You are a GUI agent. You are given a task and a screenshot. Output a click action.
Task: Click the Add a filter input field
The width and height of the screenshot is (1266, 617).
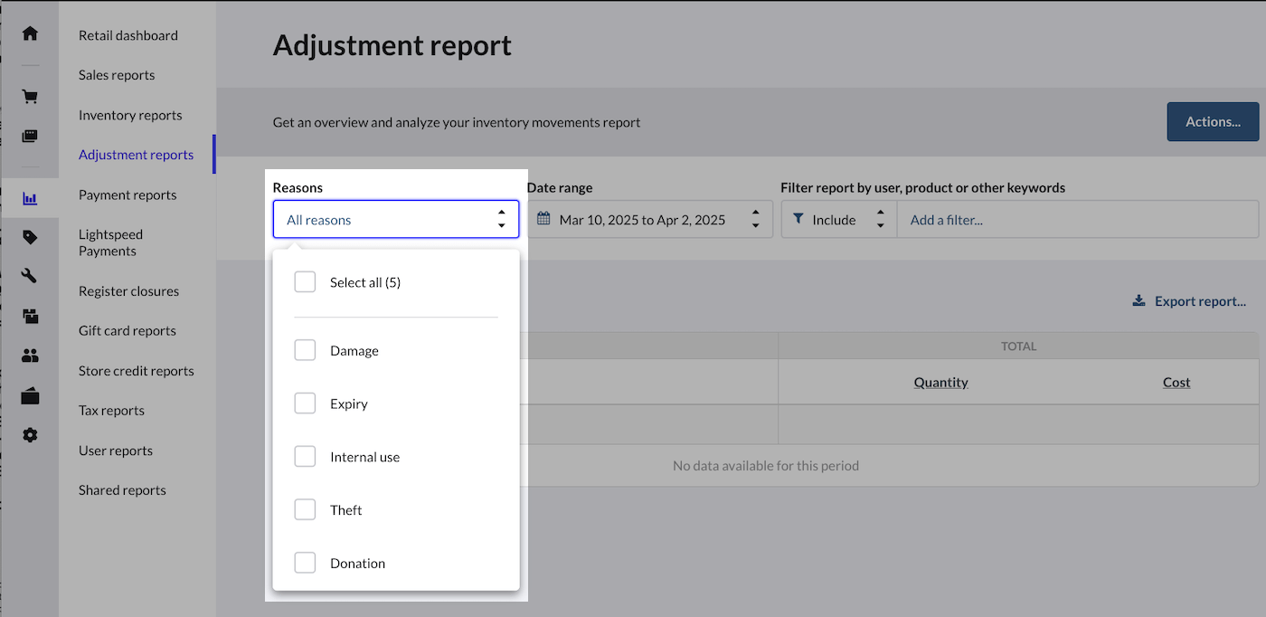tap(1076, 219)
